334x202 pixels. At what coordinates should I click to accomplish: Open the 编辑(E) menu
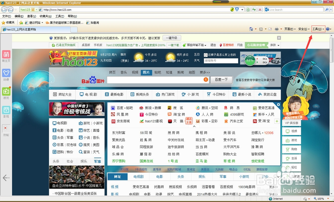point(19,16)
